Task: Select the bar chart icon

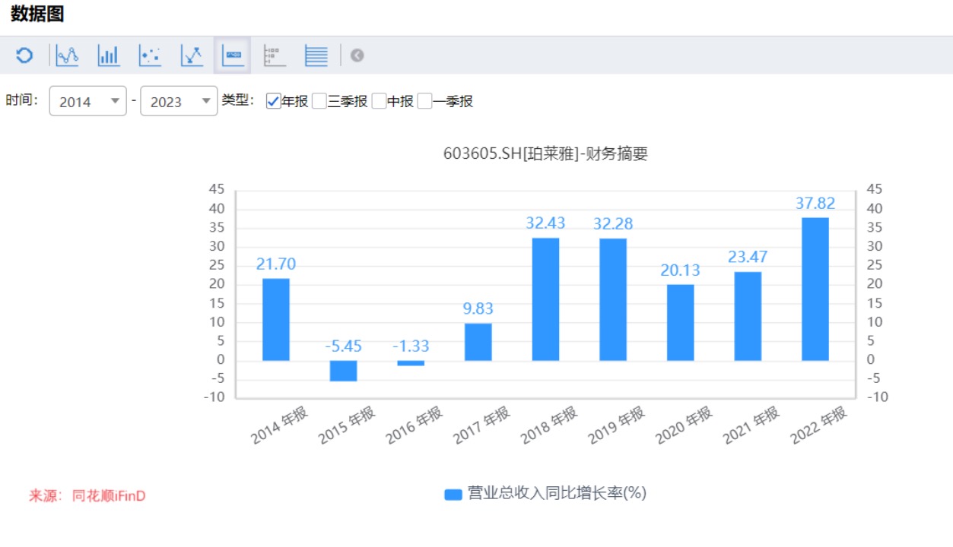Action: pos(109,55)
